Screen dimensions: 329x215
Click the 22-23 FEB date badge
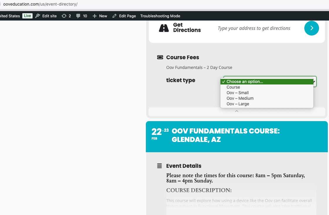point(160,134)
